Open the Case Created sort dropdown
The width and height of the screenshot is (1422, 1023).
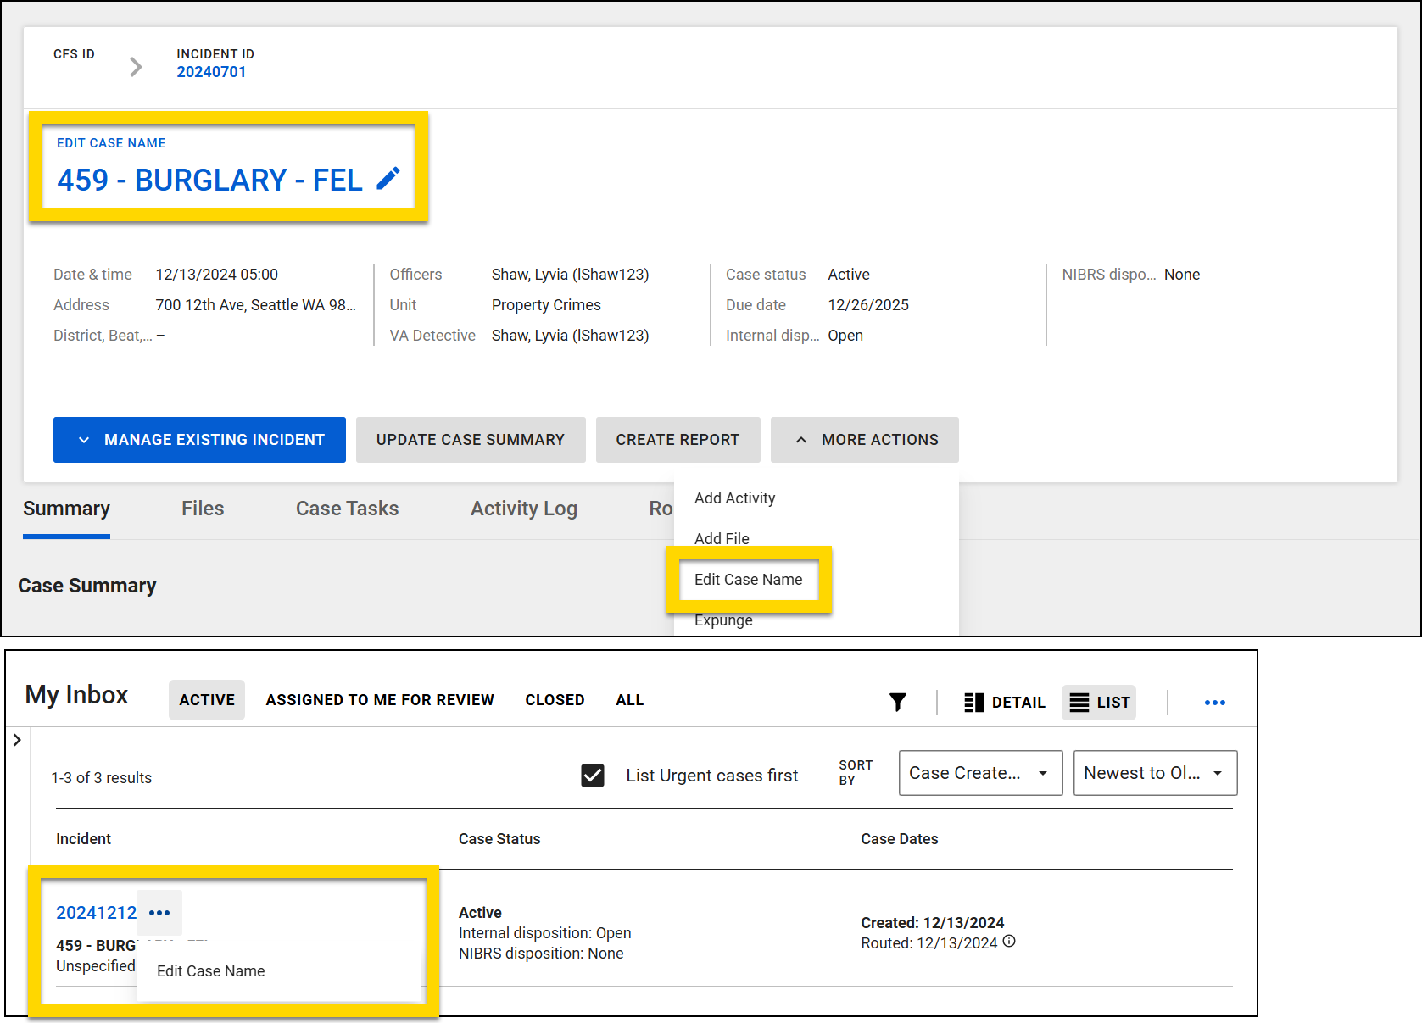[x=980, y=772]
